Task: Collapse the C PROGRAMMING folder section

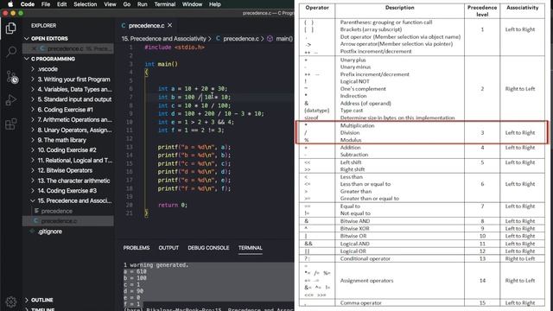Action: [53, 59]
